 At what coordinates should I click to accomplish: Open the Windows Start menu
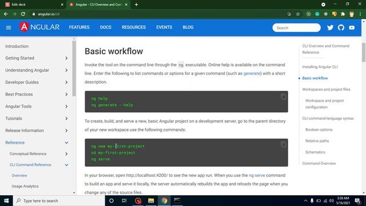coord(6,201)
